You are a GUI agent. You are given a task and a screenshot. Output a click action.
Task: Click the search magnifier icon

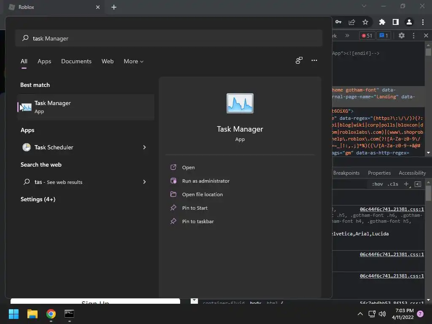(25, 38)
